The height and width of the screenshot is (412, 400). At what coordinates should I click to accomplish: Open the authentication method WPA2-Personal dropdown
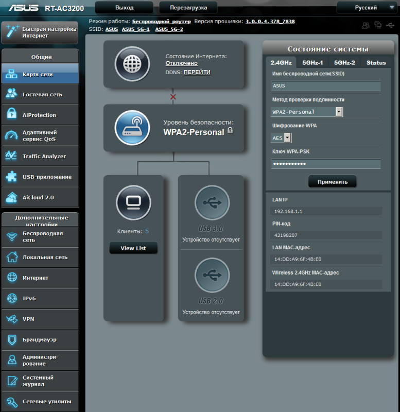[x=307, y=112]
